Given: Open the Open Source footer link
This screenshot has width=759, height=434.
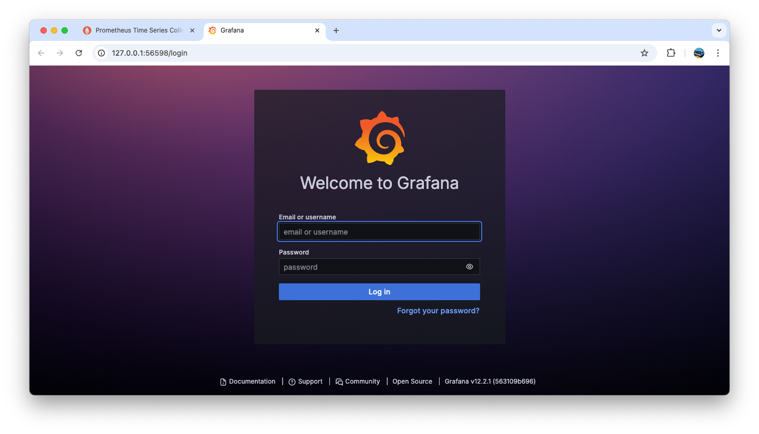Looking at the screenshot, I should click(x=412, y=382).
